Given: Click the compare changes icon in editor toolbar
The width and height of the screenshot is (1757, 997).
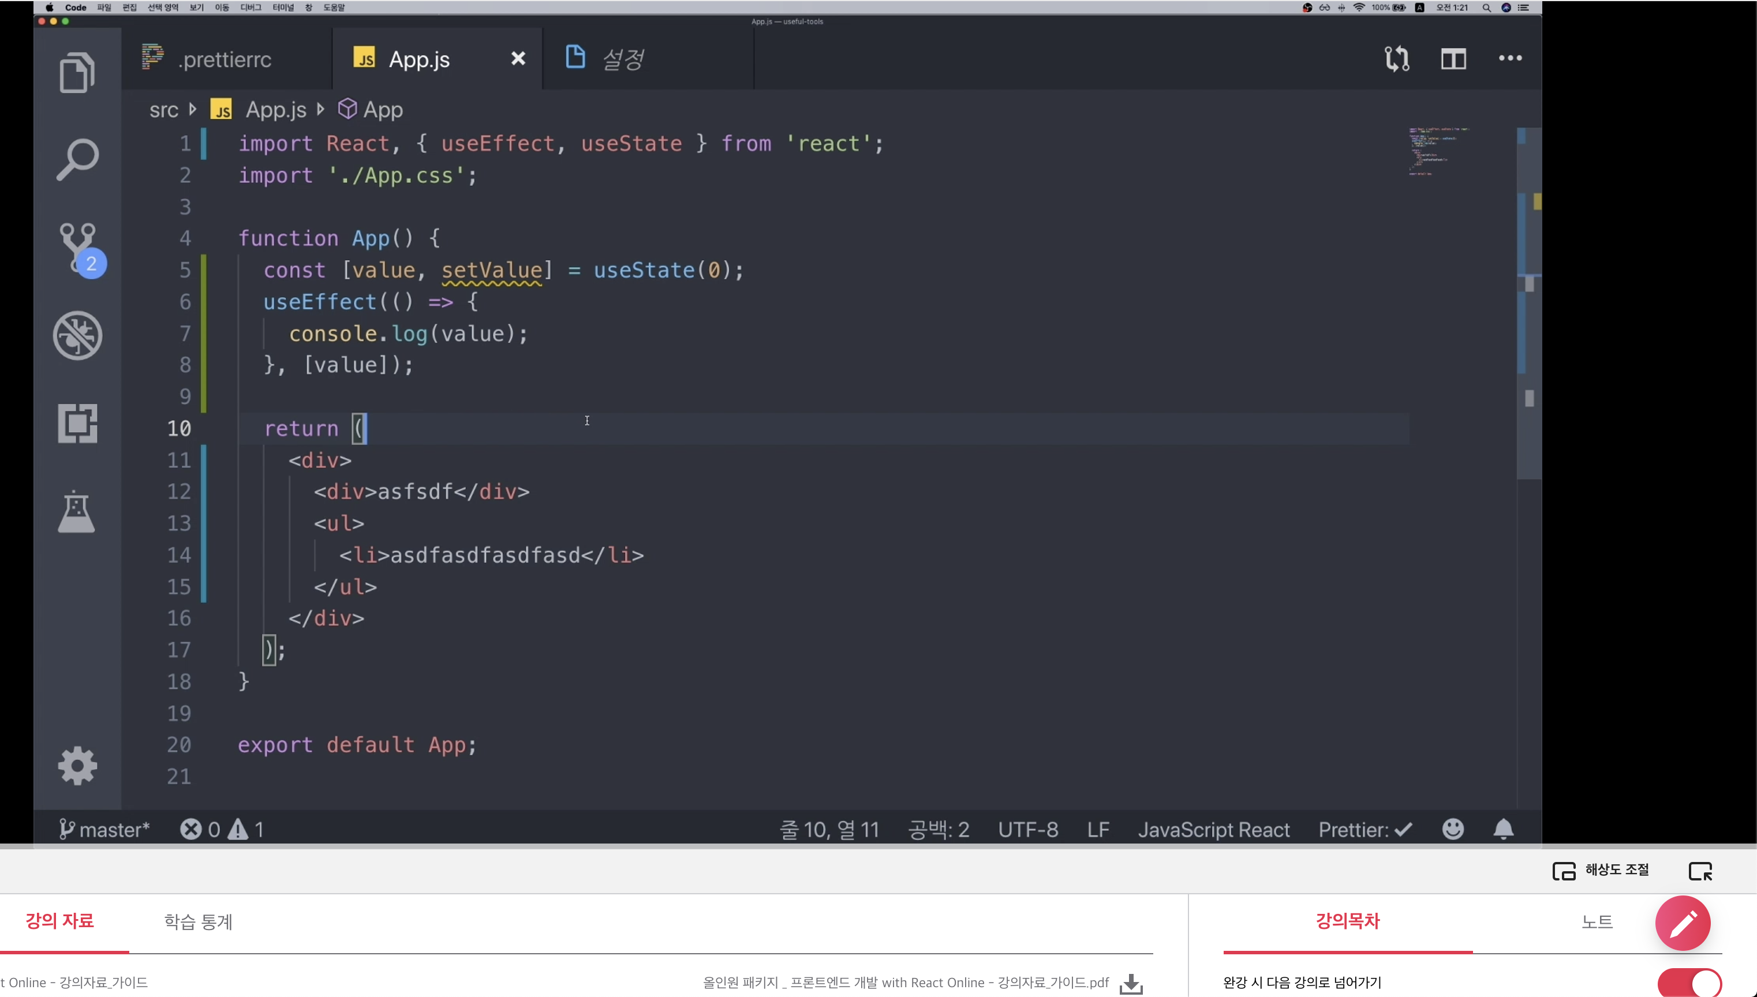Looking at the screenshot, I should click(x=1397, y=59).
